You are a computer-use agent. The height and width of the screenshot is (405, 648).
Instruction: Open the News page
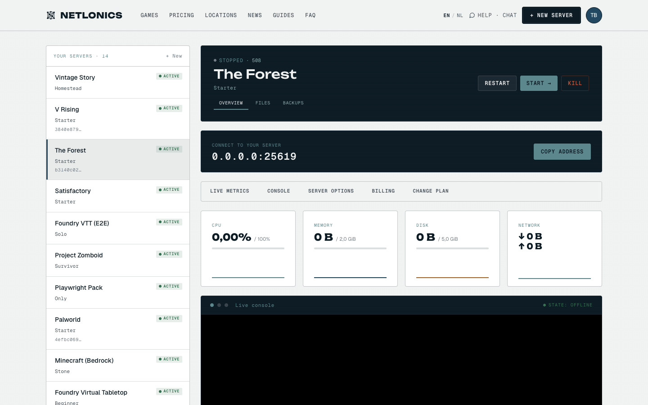[255, 15]
